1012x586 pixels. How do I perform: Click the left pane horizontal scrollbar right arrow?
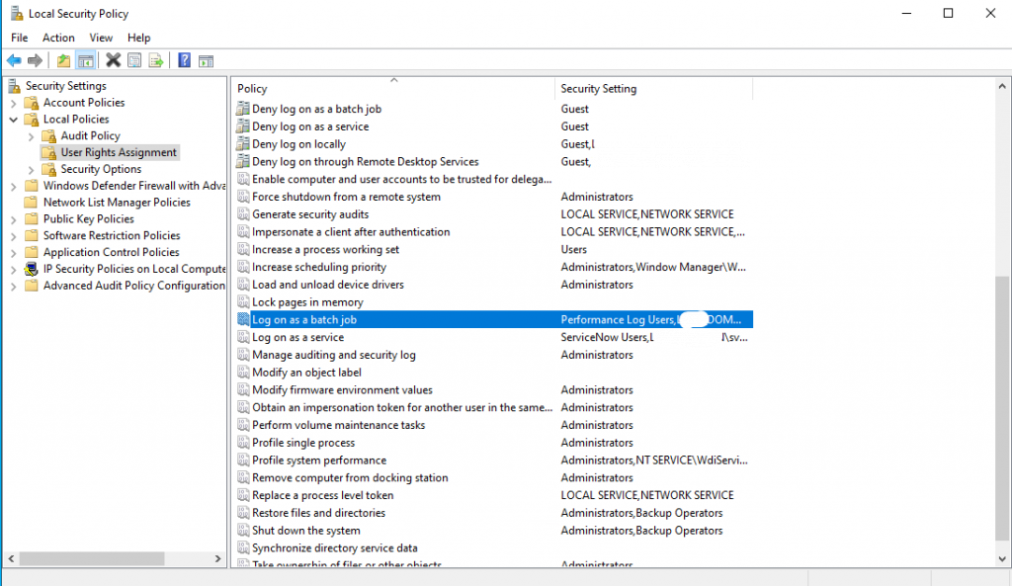218,559
